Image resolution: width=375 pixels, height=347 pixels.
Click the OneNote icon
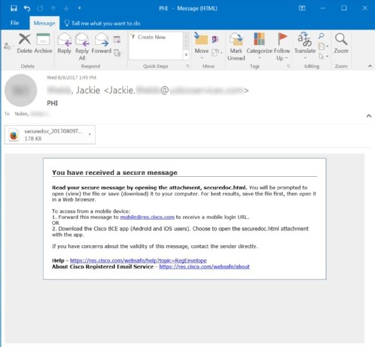pyautogui.click(x=215, y=40)
